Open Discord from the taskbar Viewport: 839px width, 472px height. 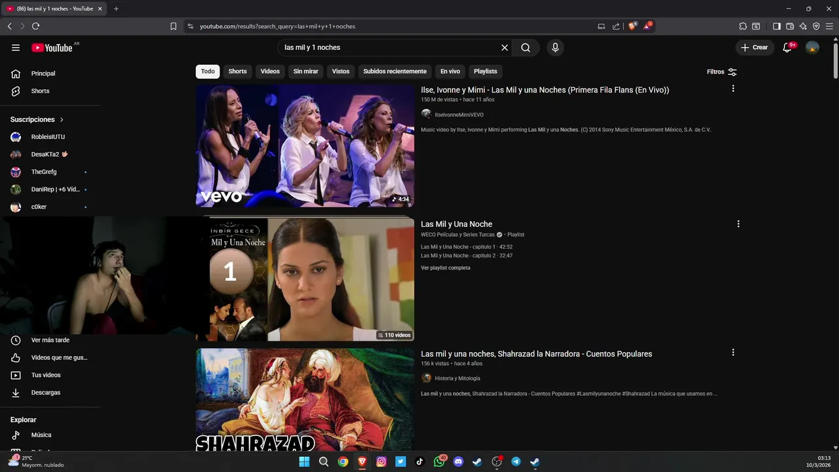(x=458, y=462)
